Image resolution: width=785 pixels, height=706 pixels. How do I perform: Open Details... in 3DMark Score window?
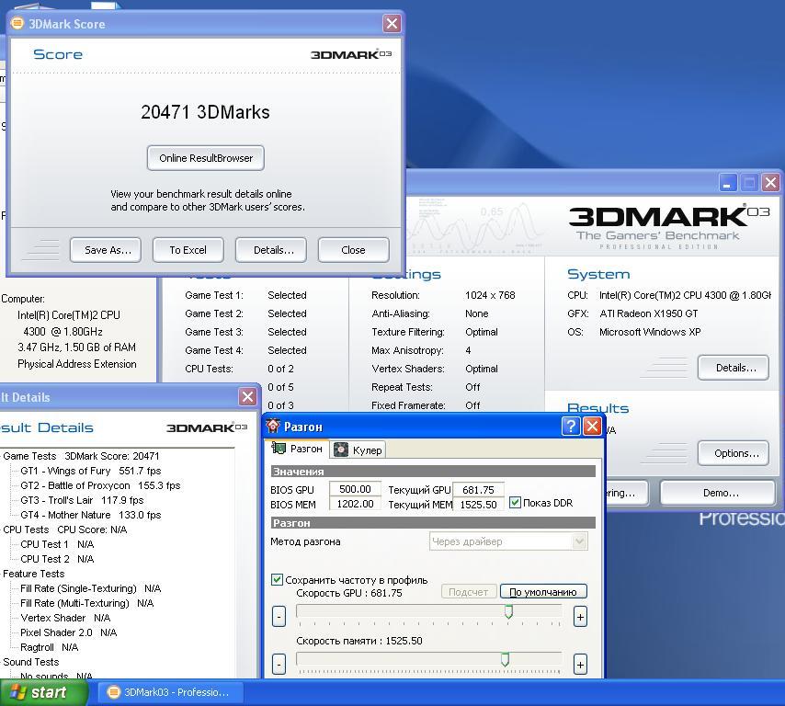point(271,250)
